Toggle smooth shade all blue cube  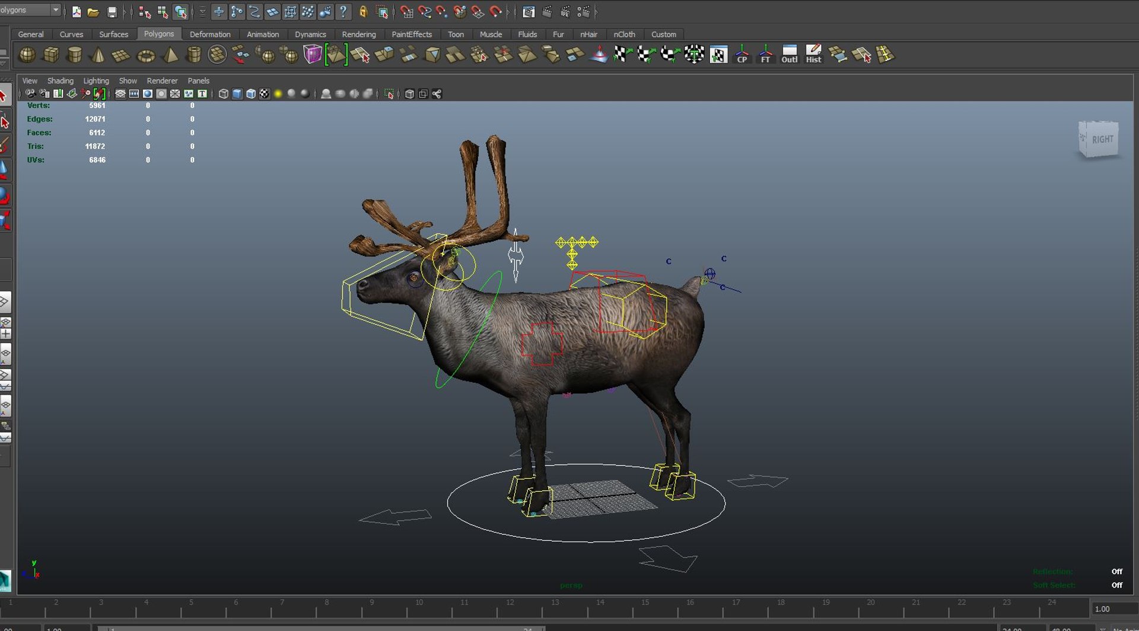coord(237,94)
